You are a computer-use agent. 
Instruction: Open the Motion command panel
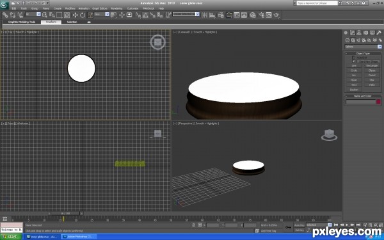[365, 33]
